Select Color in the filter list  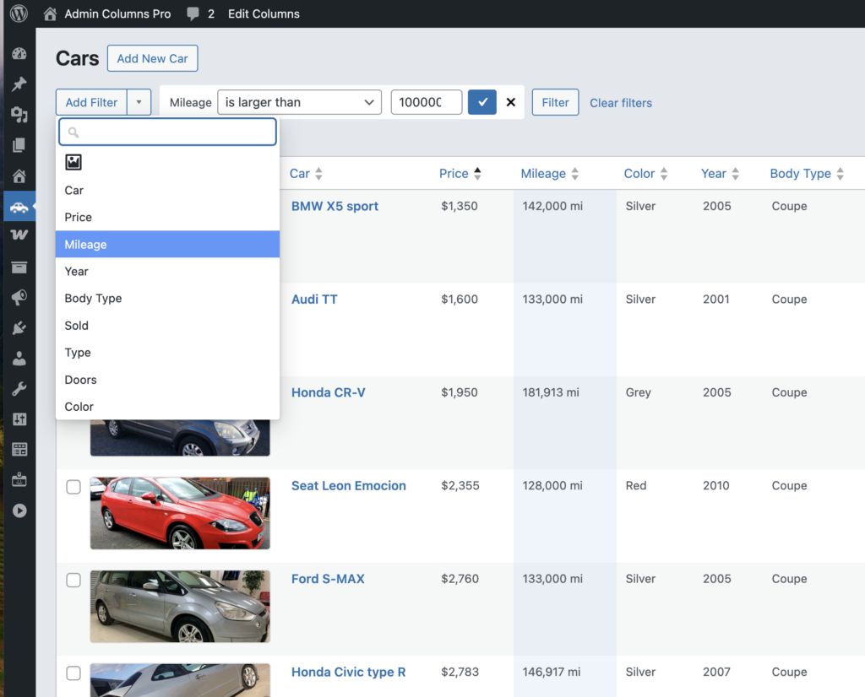pyautogui.click(x=79, y=407)
